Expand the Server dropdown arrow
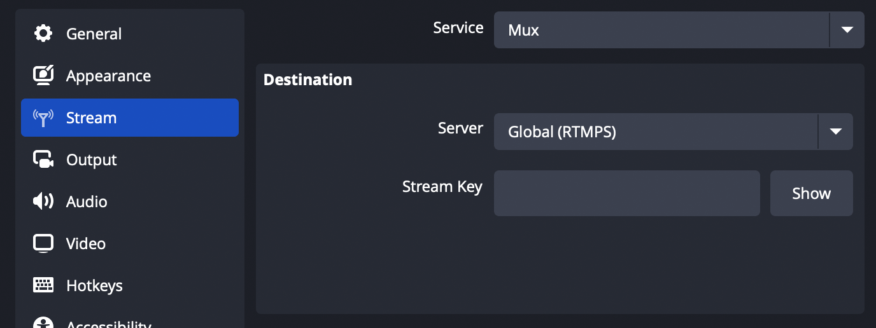 click(x=835, y=132)
